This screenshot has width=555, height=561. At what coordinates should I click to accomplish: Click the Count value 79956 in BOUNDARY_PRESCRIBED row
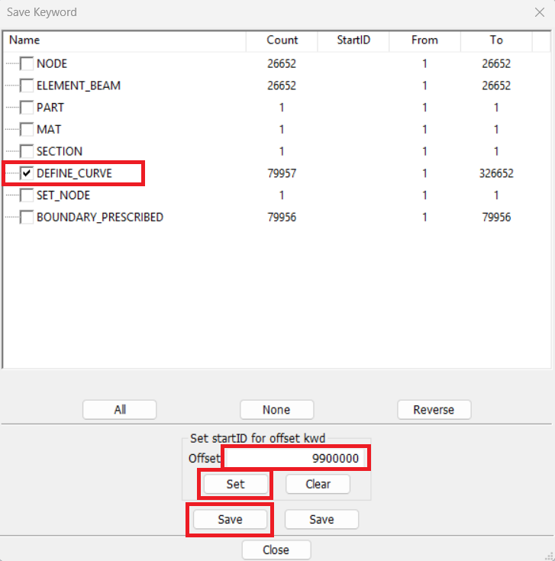[x=282, y=218]
